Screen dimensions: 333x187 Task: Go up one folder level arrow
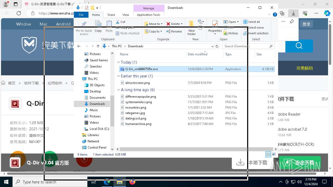coord(98,46)
